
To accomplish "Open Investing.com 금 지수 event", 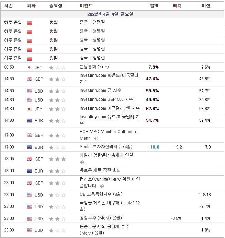I will pos(101,91).
